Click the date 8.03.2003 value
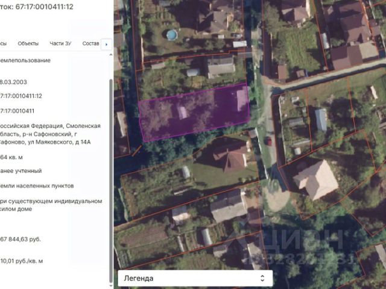This screenshot has width=386, height=289. (x=13, y=82)
